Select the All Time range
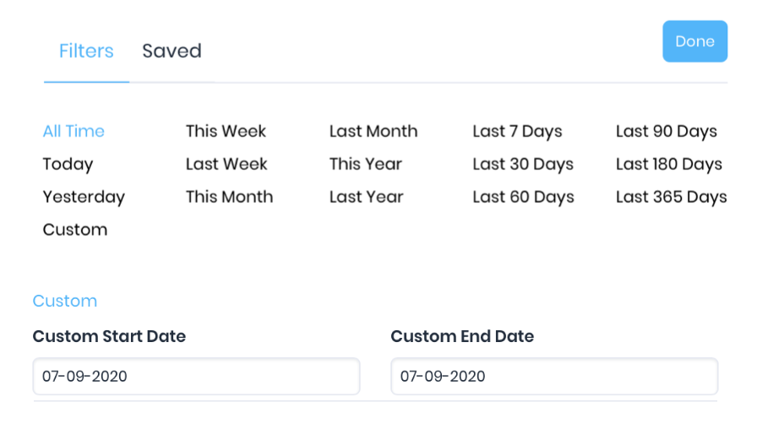 tap(74, 131)
